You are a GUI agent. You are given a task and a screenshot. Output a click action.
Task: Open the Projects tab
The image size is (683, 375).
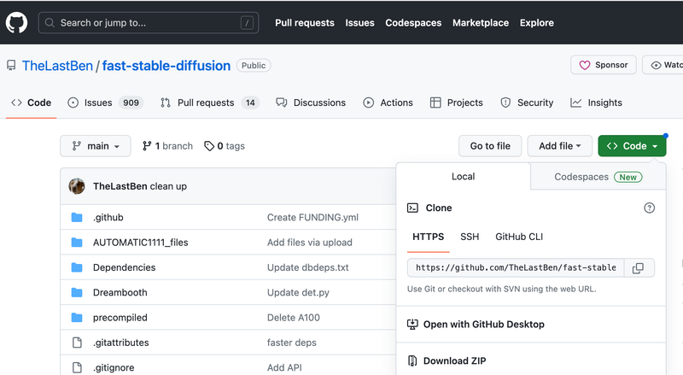(457, 103)
